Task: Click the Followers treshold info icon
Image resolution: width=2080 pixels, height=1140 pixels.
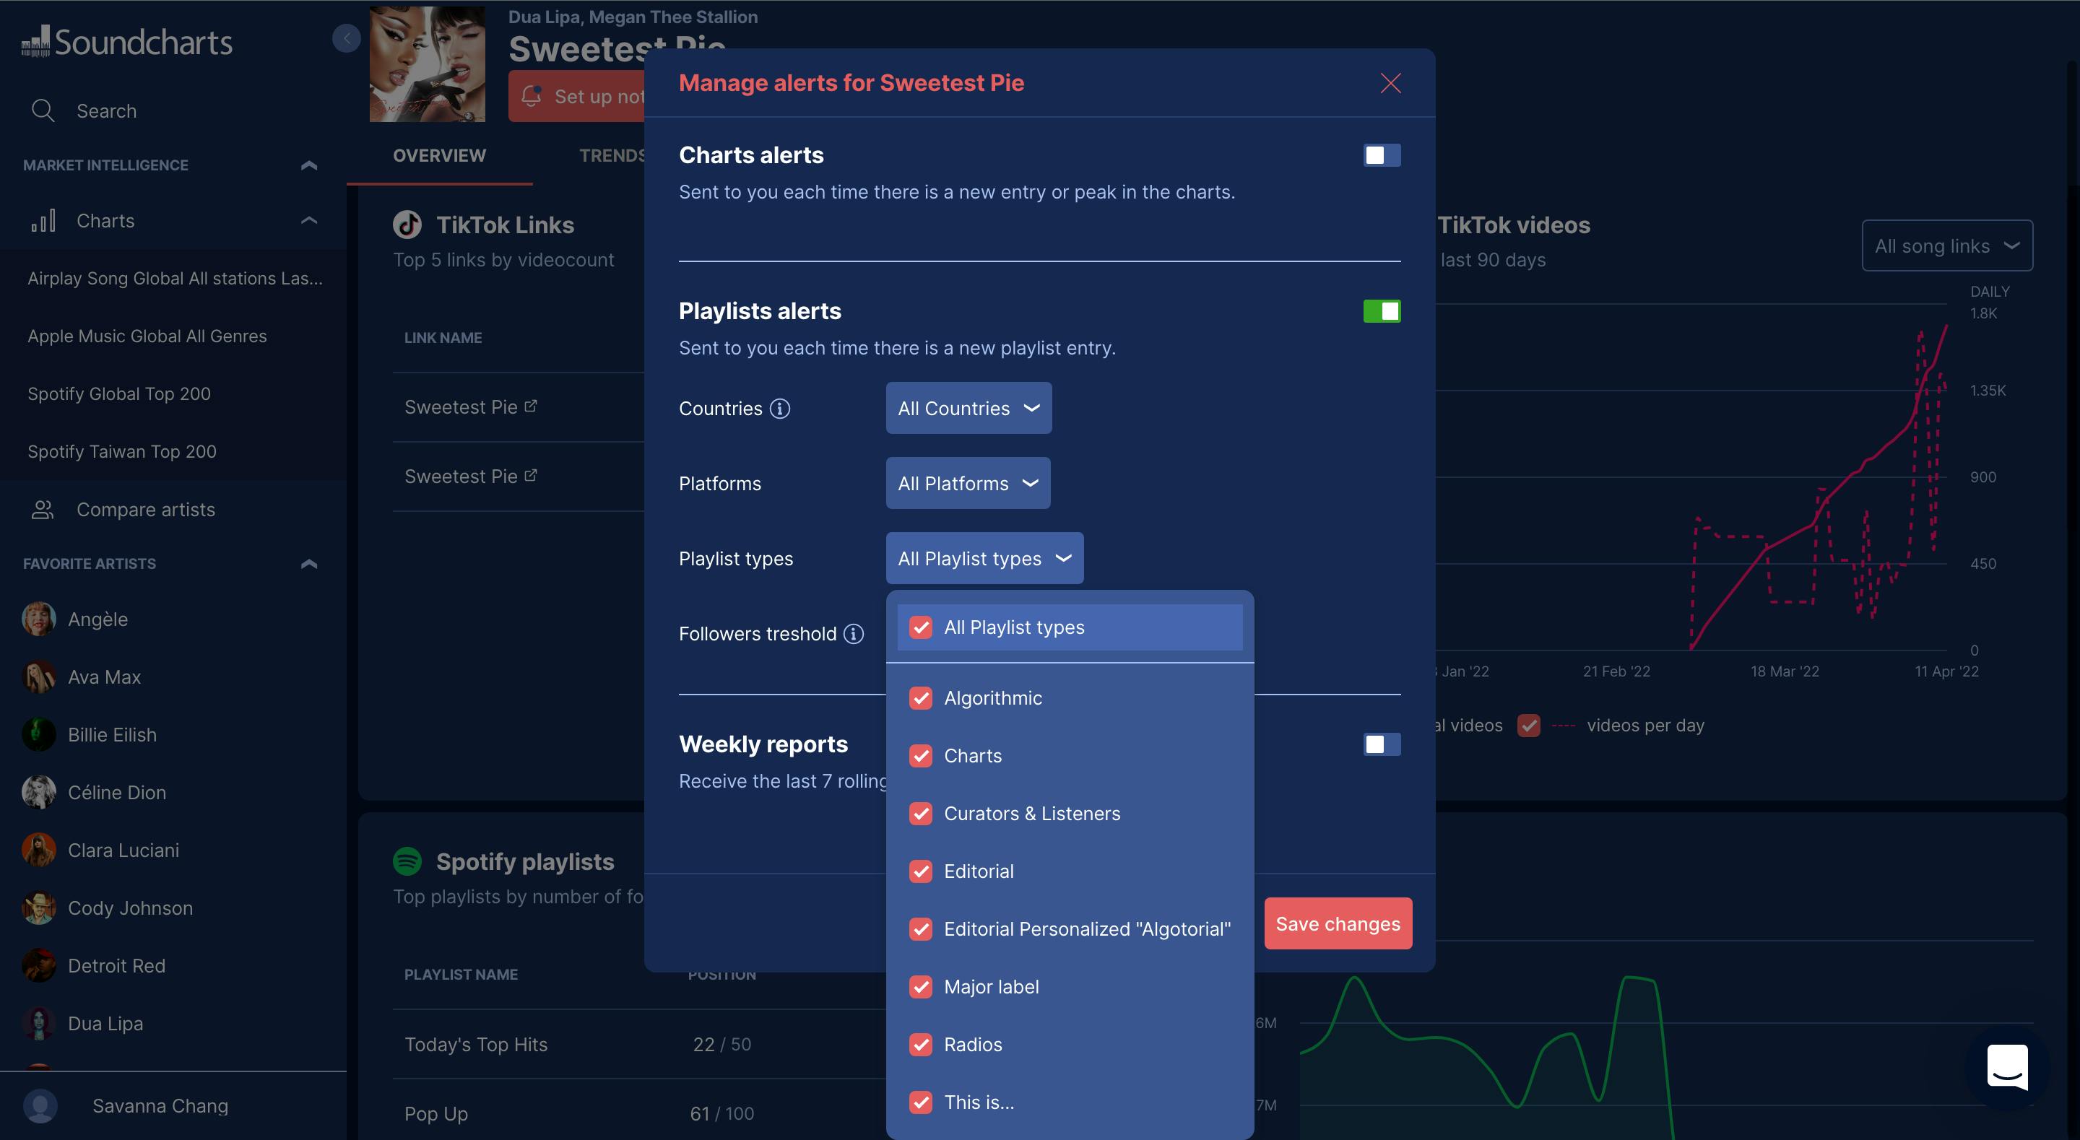Action: tap(854, 634)
